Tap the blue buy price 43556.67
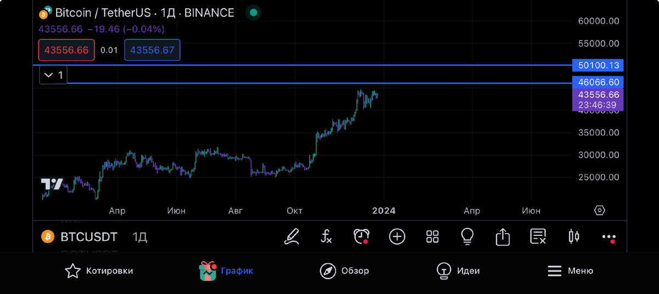Screen dimensions: 659x294 (x=152, y=50)
